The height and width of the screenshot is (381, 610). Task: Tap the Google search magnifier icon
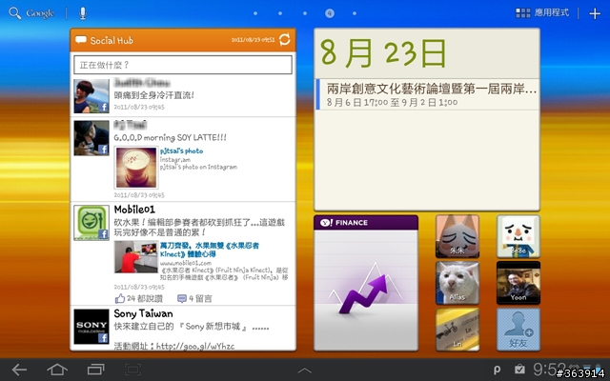pyautogui.click(x=15, y=12)
